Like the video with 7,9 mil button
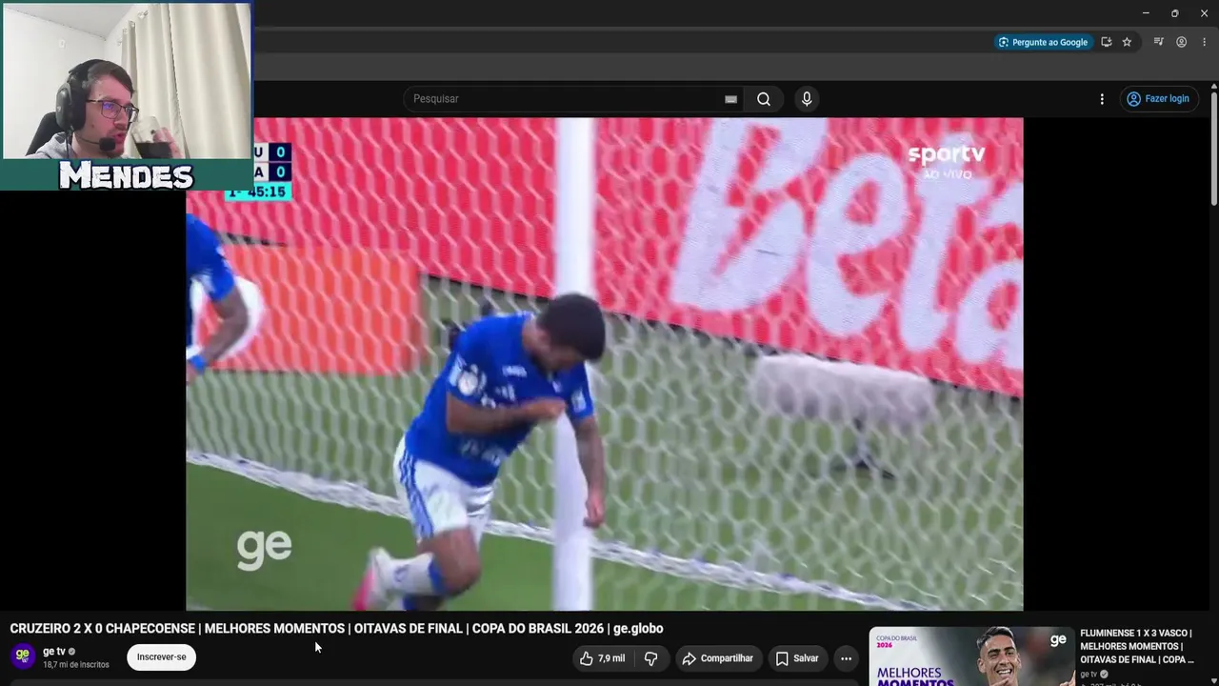Viewport: 1219px width, 686px height. [x=602, y=658]
